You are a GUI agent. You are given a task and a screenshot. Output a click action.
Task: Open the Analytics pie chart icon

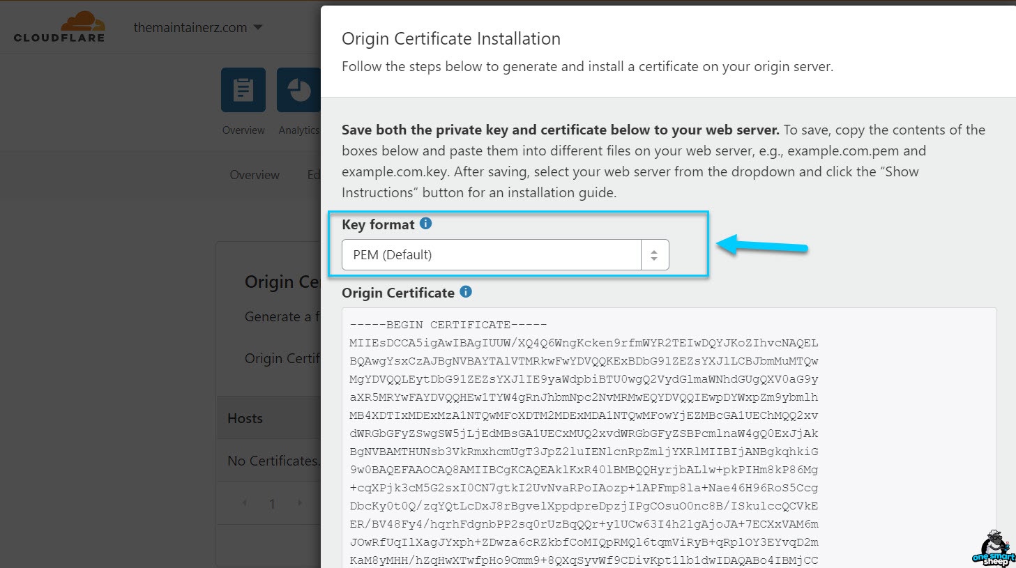point(298,90)
